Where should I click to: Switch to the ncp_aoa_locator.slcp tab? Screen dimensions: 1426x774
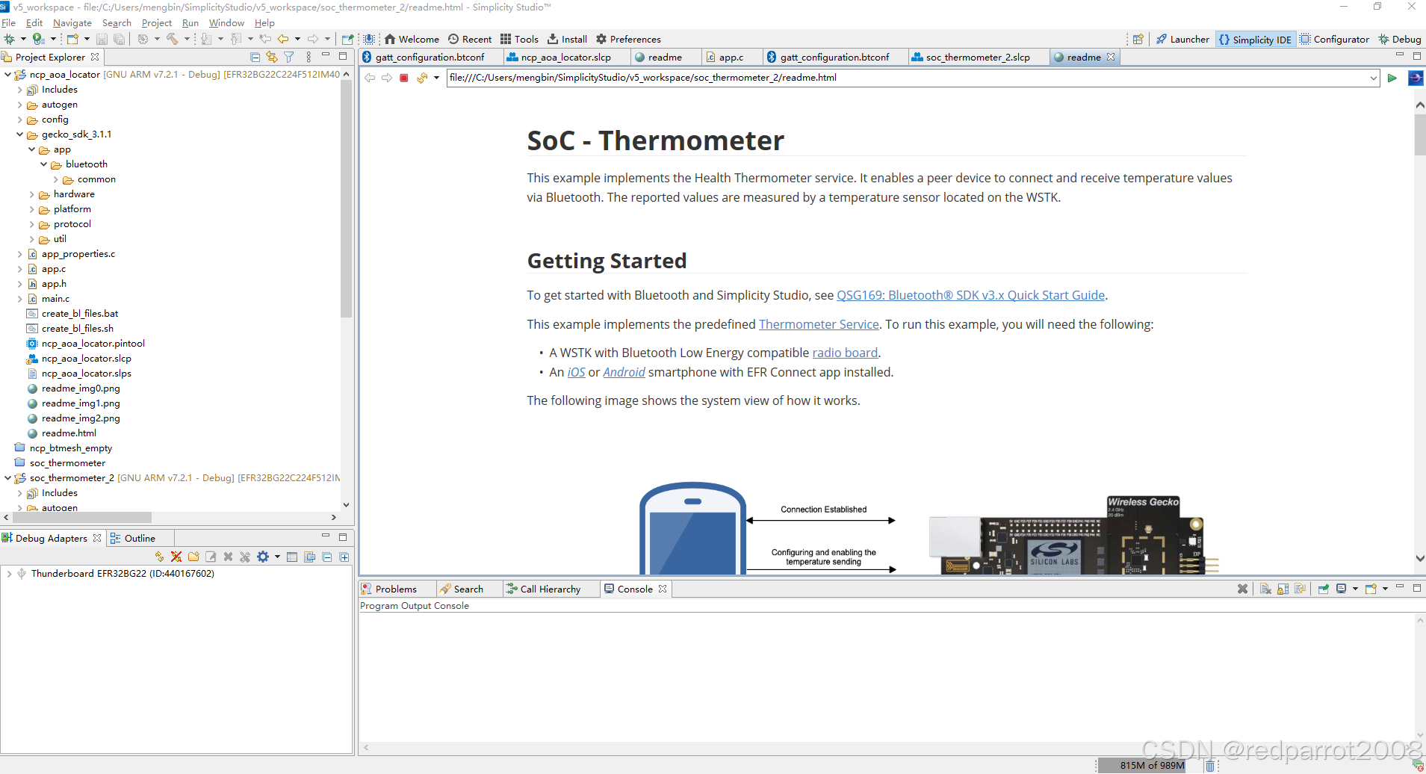565,57
